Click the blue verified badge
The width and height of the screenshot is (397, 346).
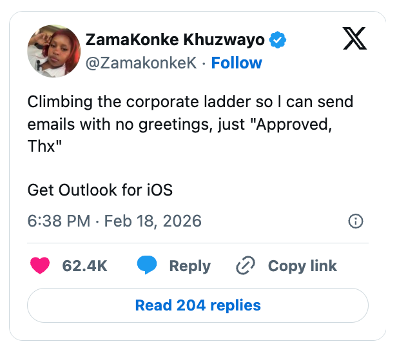coord(278,40)
